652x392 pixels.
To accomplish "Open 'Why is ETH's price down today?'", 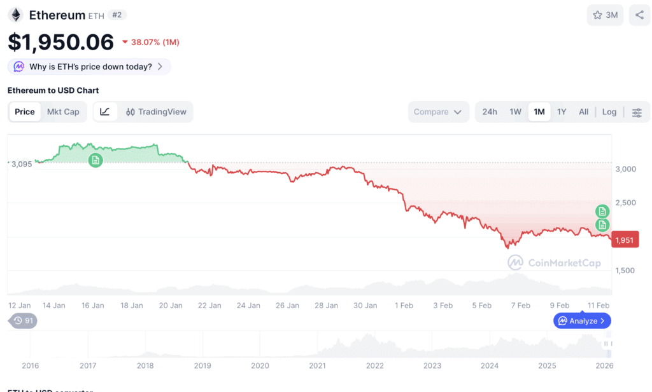I will coord(89,67).
